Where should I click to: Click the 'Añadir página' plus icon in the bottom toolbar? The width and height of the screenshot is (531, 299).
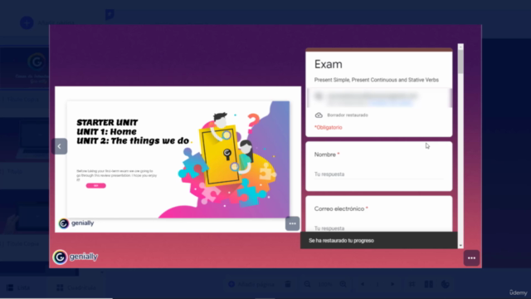pos(231,284)
